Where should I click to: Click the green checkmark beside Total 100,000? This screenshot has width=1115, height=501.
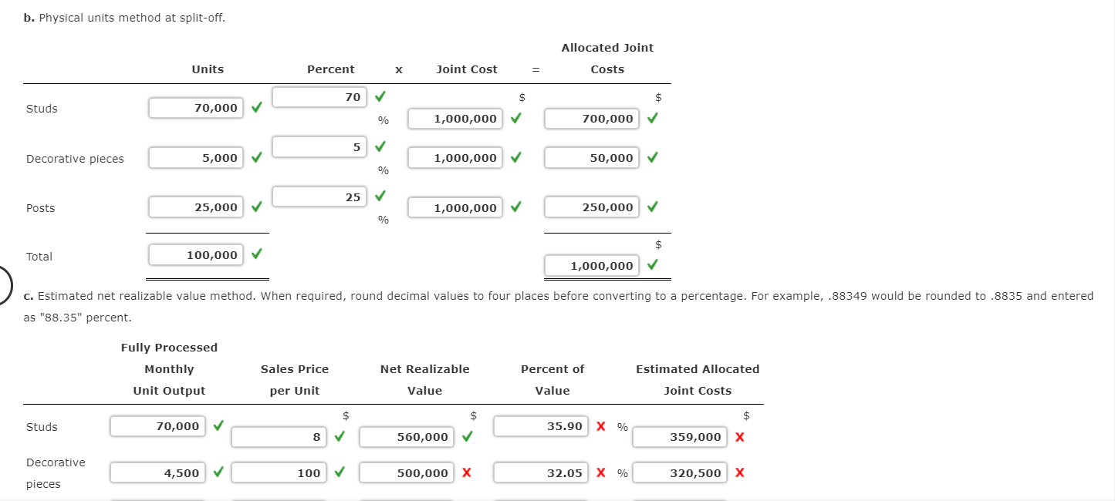coord(255,256)
